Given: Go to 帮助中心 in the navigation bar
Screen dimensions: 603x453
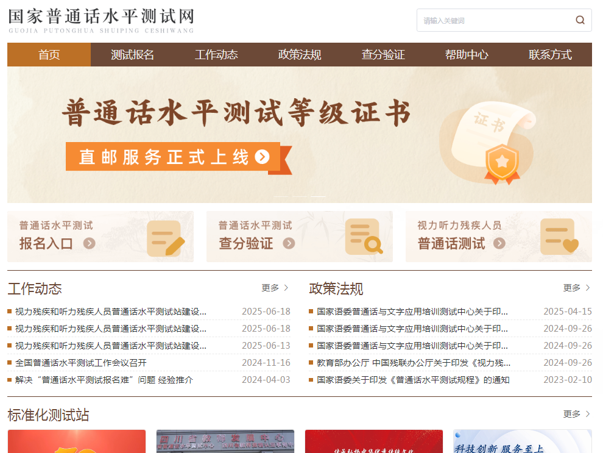Looking at the screenshot, I should click(x=467, y=55).
